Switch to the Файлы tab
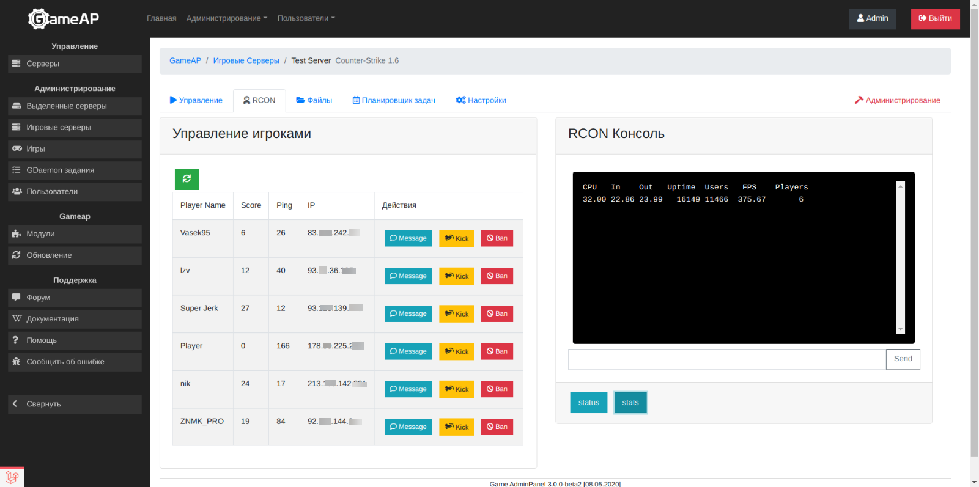 click(314, 100)
